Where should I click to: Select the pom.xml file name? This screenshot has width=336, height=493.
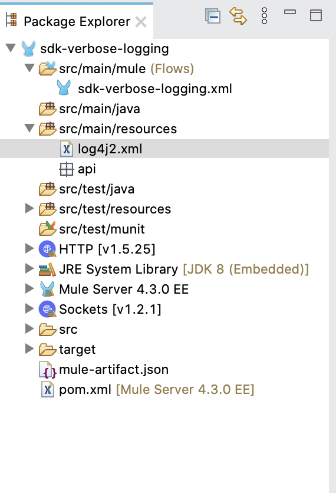coord(85,390)
